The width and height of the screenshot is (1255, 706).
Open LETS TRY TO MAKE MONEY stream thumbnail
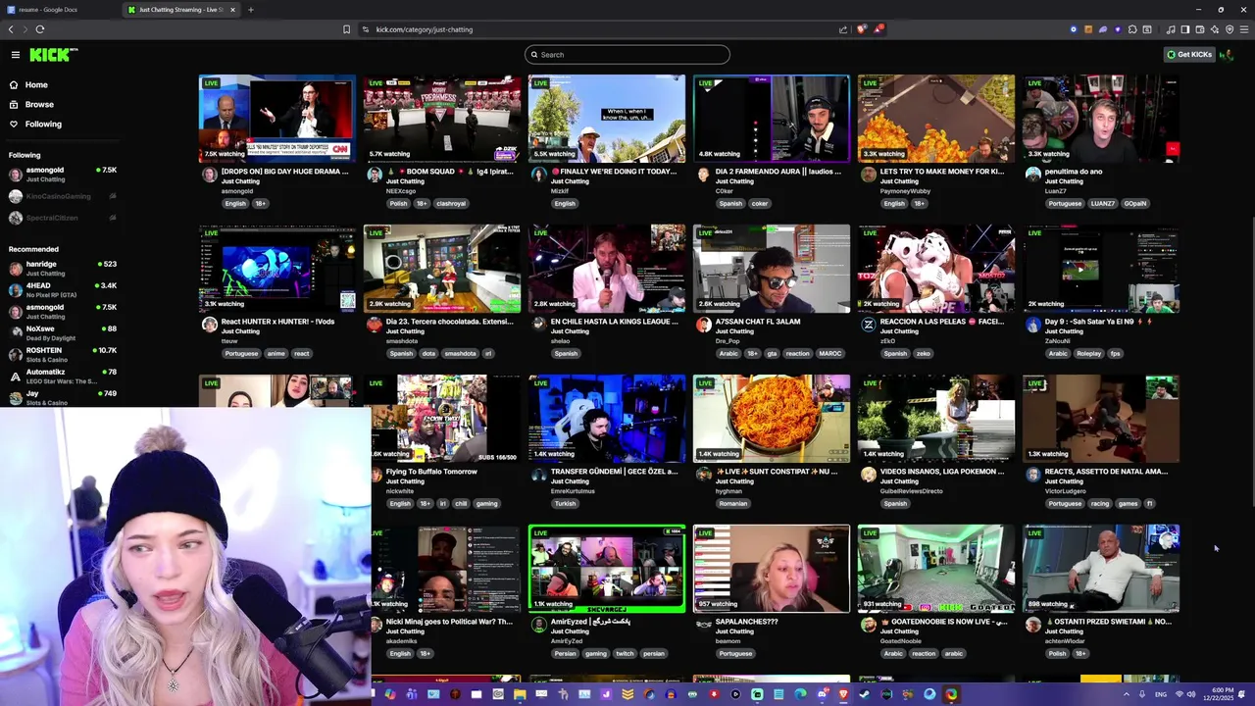click(x=936, y=119)
